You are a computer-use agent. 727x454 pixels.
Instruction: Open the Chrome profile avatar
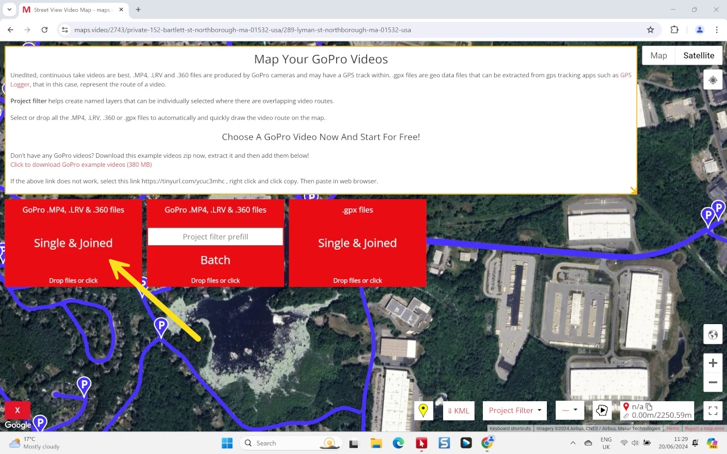(x=700, y=30)
